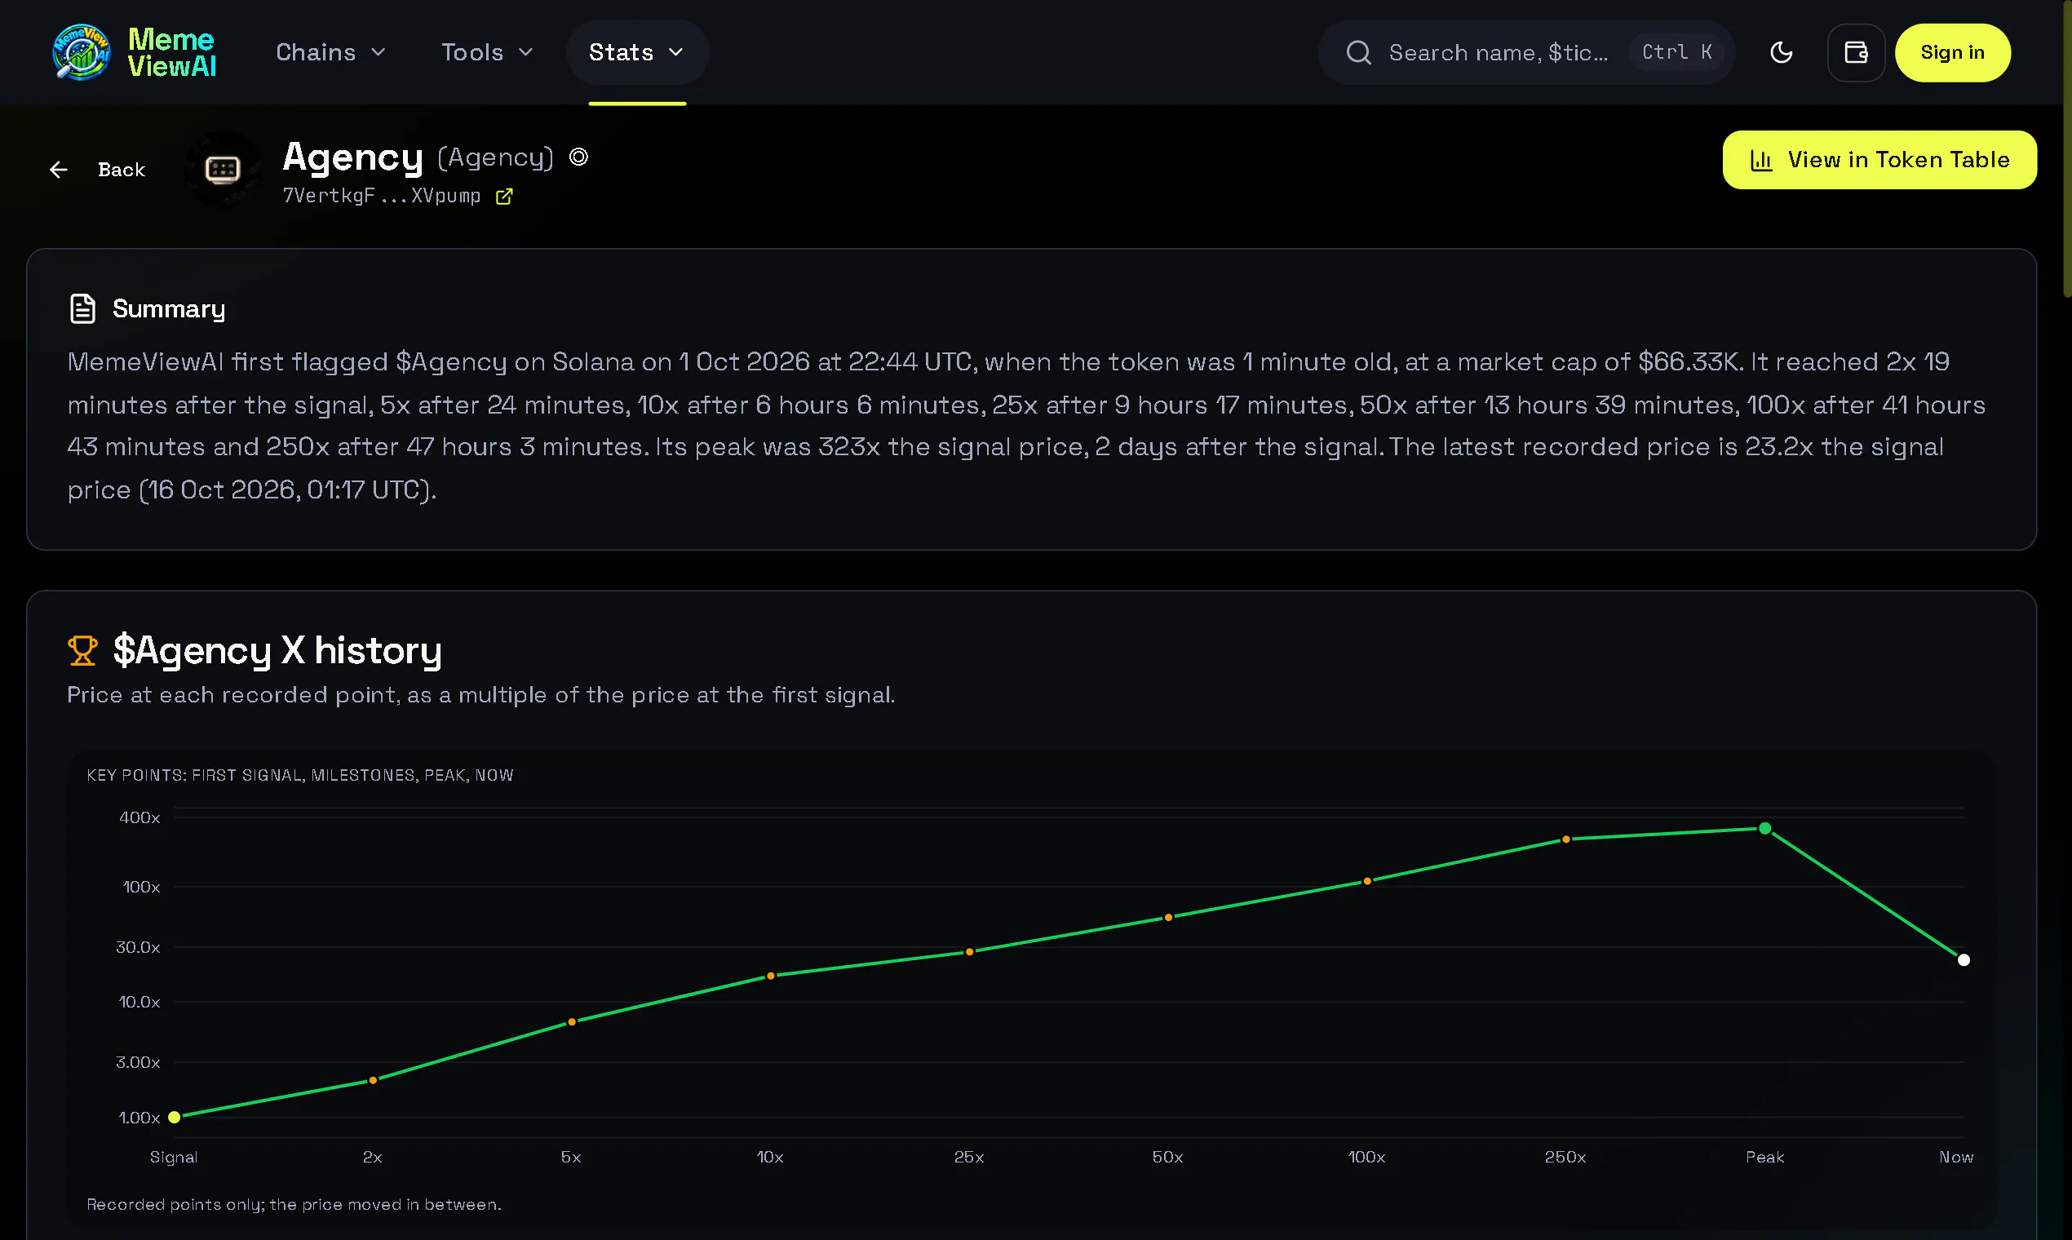Click the magnifier search icon
The height and width of the screenshot is (1240, 2072).
click(x=1358, y=52)
